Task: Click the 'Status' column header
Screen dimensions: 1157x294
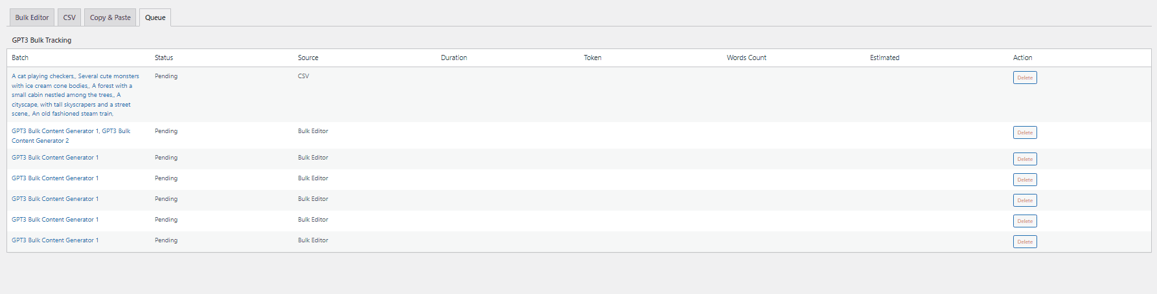Action: (x=164, y=58)
